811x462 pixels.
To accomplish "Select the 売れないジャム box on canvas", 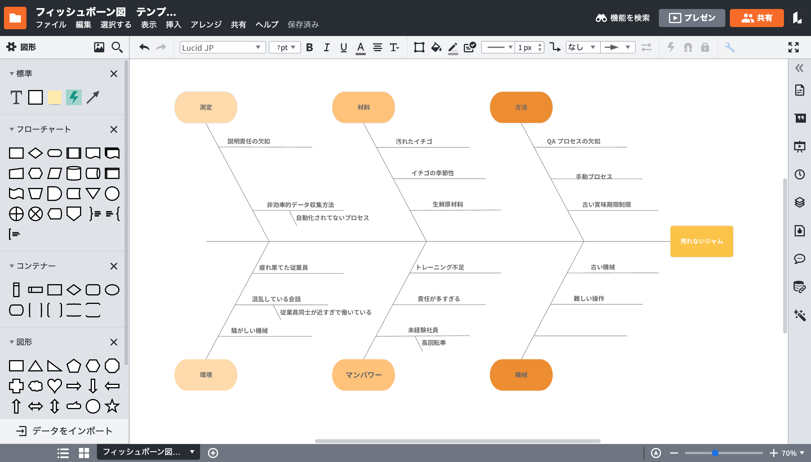I will coord(701,241).
